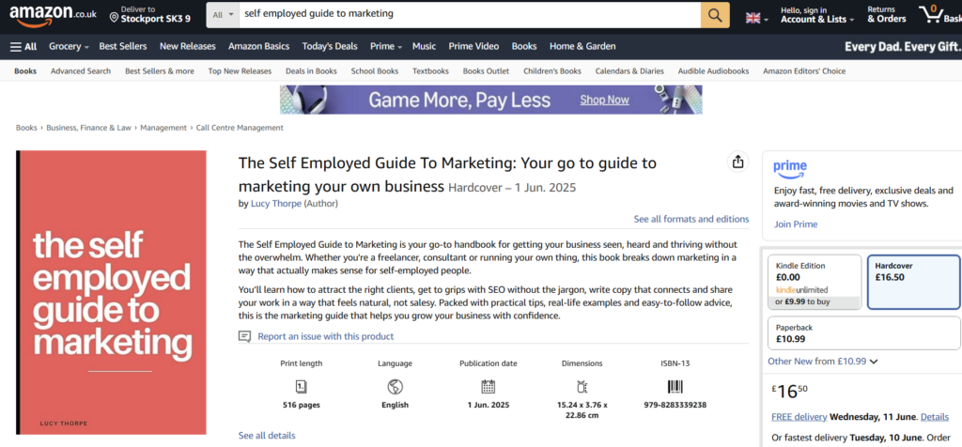This screenshot has width=962, height=447.
Task: Click the Amazon.co.uk logo
Action: [x=53, y=15]
